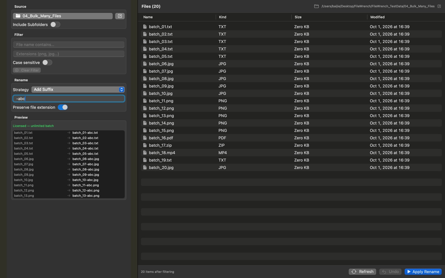Select the batch_08.jpg file name

coord(161,79)
